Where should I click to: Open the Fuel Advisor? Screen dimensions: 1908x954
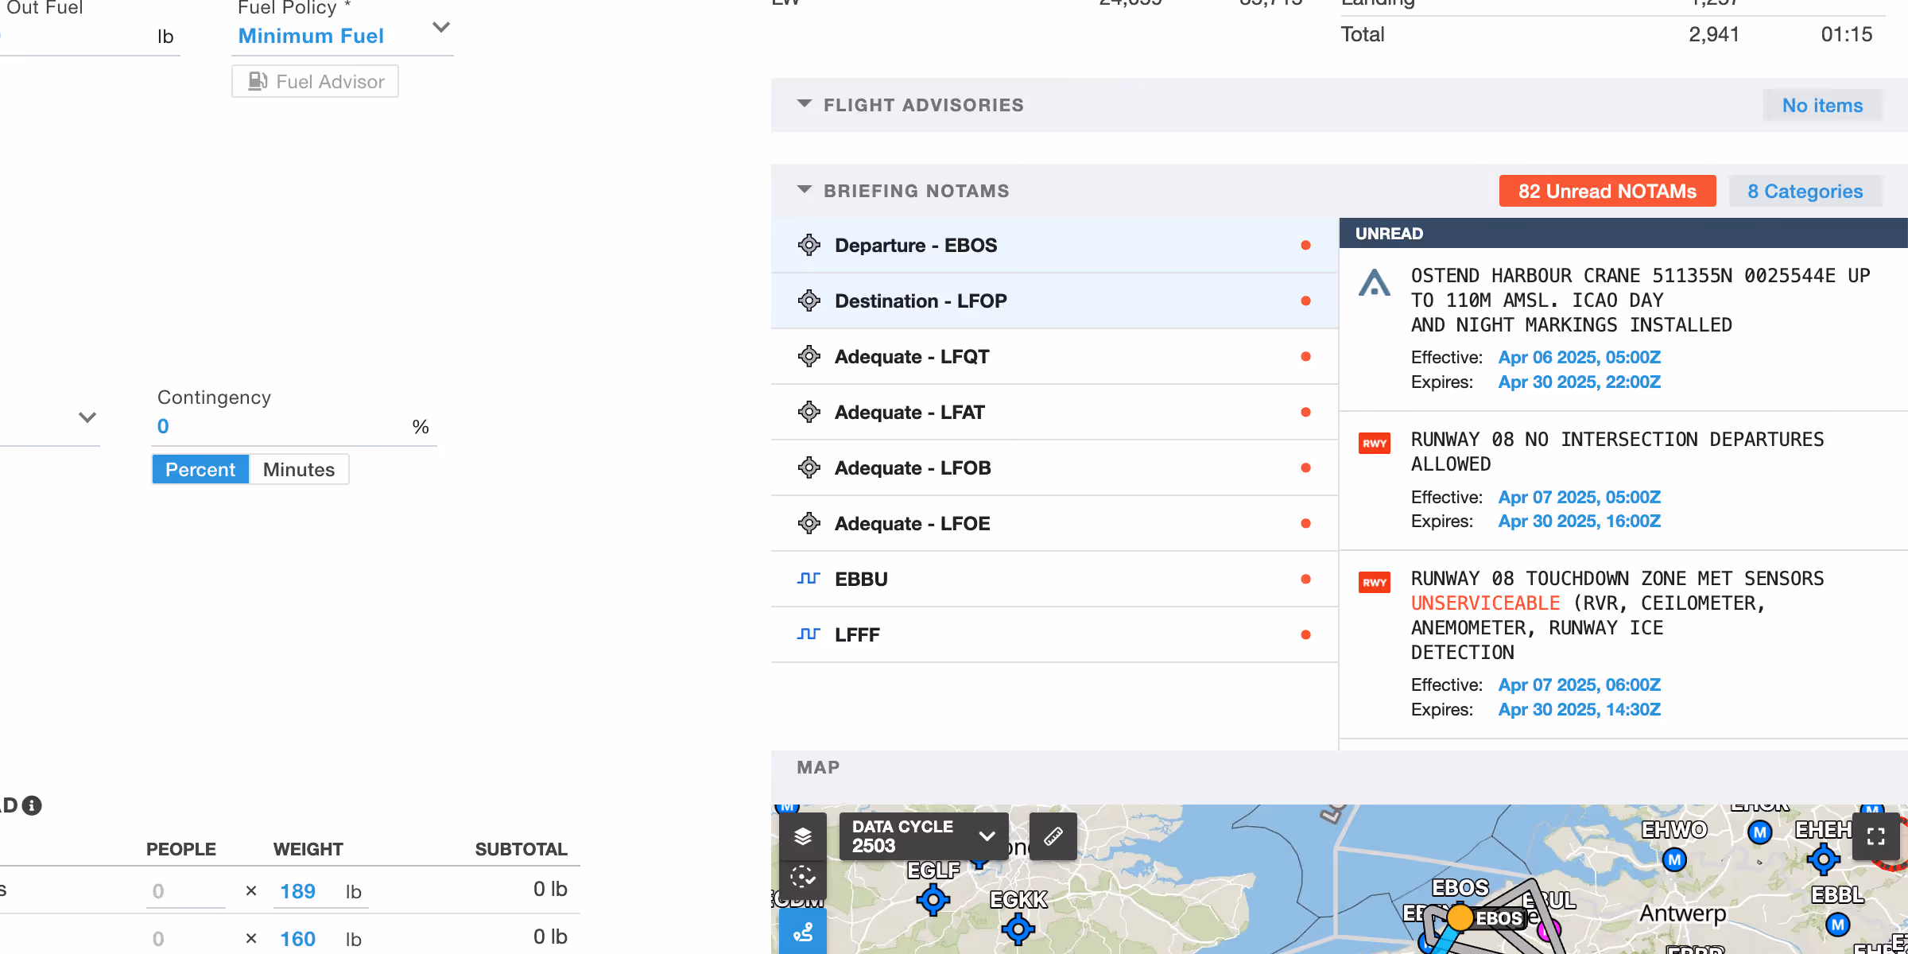[316, 82]
